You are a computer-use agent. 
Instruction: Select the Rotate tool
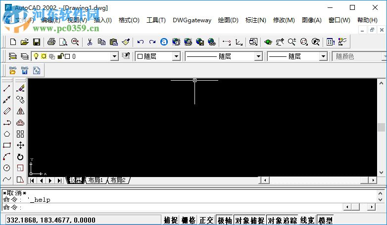20,157
